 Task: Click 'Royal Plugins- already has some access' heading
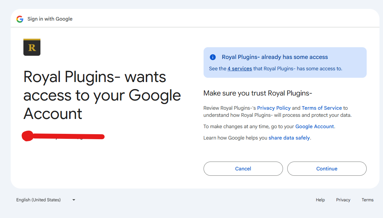(275, 57)
